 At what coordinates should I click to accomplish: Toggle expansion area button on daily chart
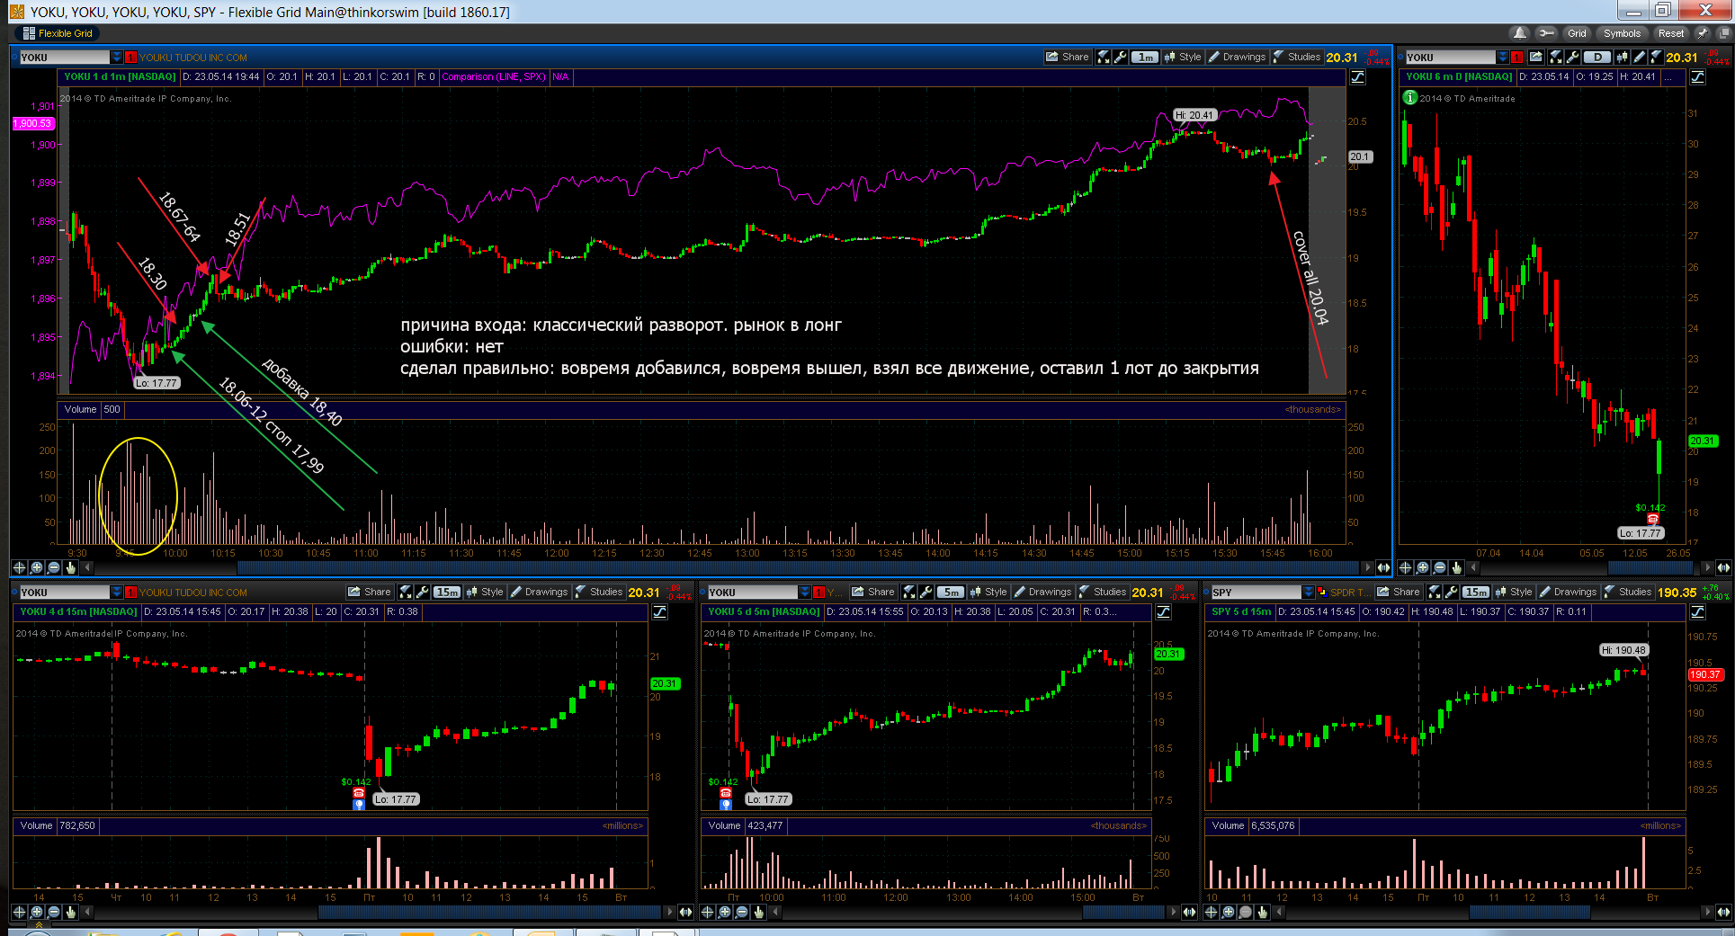(x=1723, y=567)
